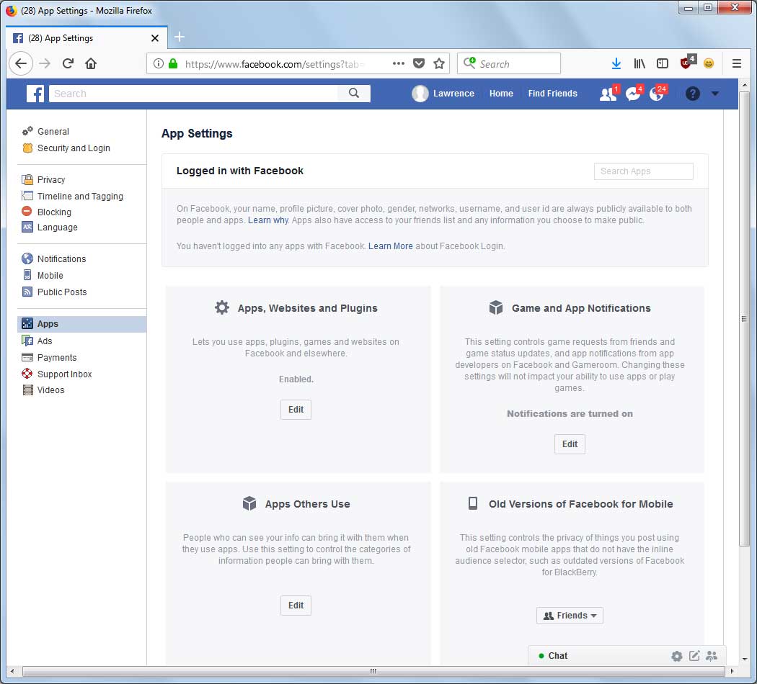
Task: Open Firefox downloads arrow
Action: (616, 63)
